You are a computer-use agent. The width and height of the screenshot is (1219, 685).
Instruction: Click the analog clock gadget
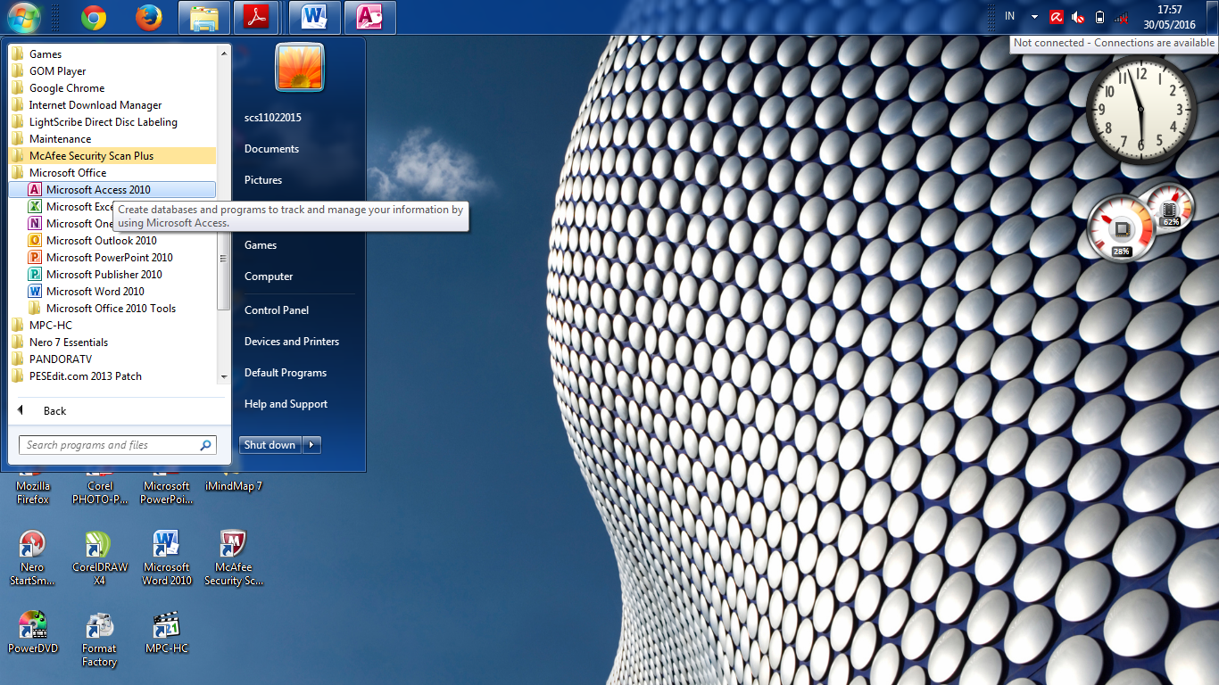click(1141, 109)
